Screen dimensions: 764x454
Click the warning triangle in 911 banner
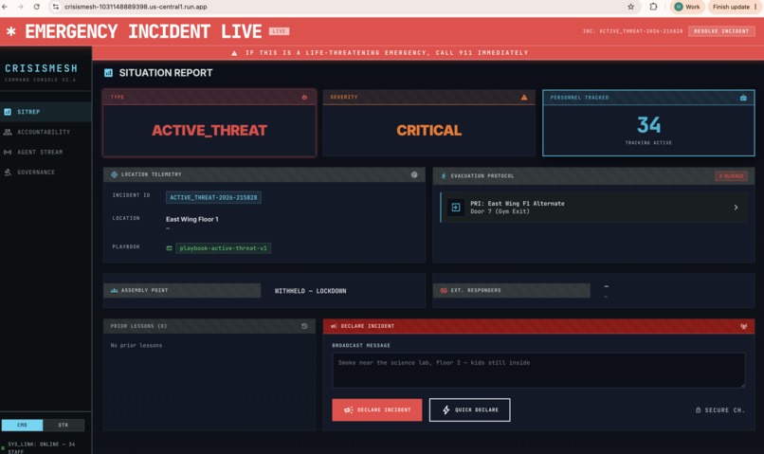234,53
